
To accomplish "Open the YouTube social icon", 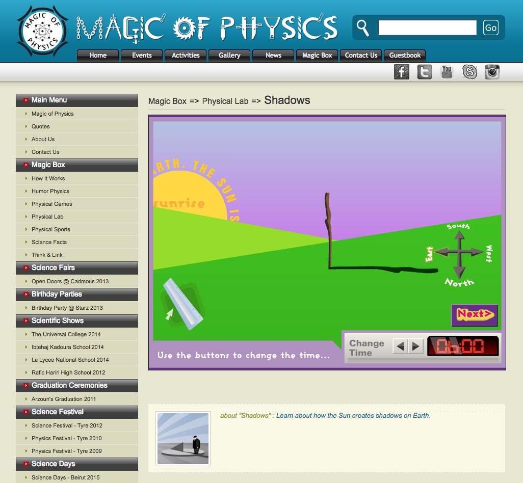I will tap(447, 72).
